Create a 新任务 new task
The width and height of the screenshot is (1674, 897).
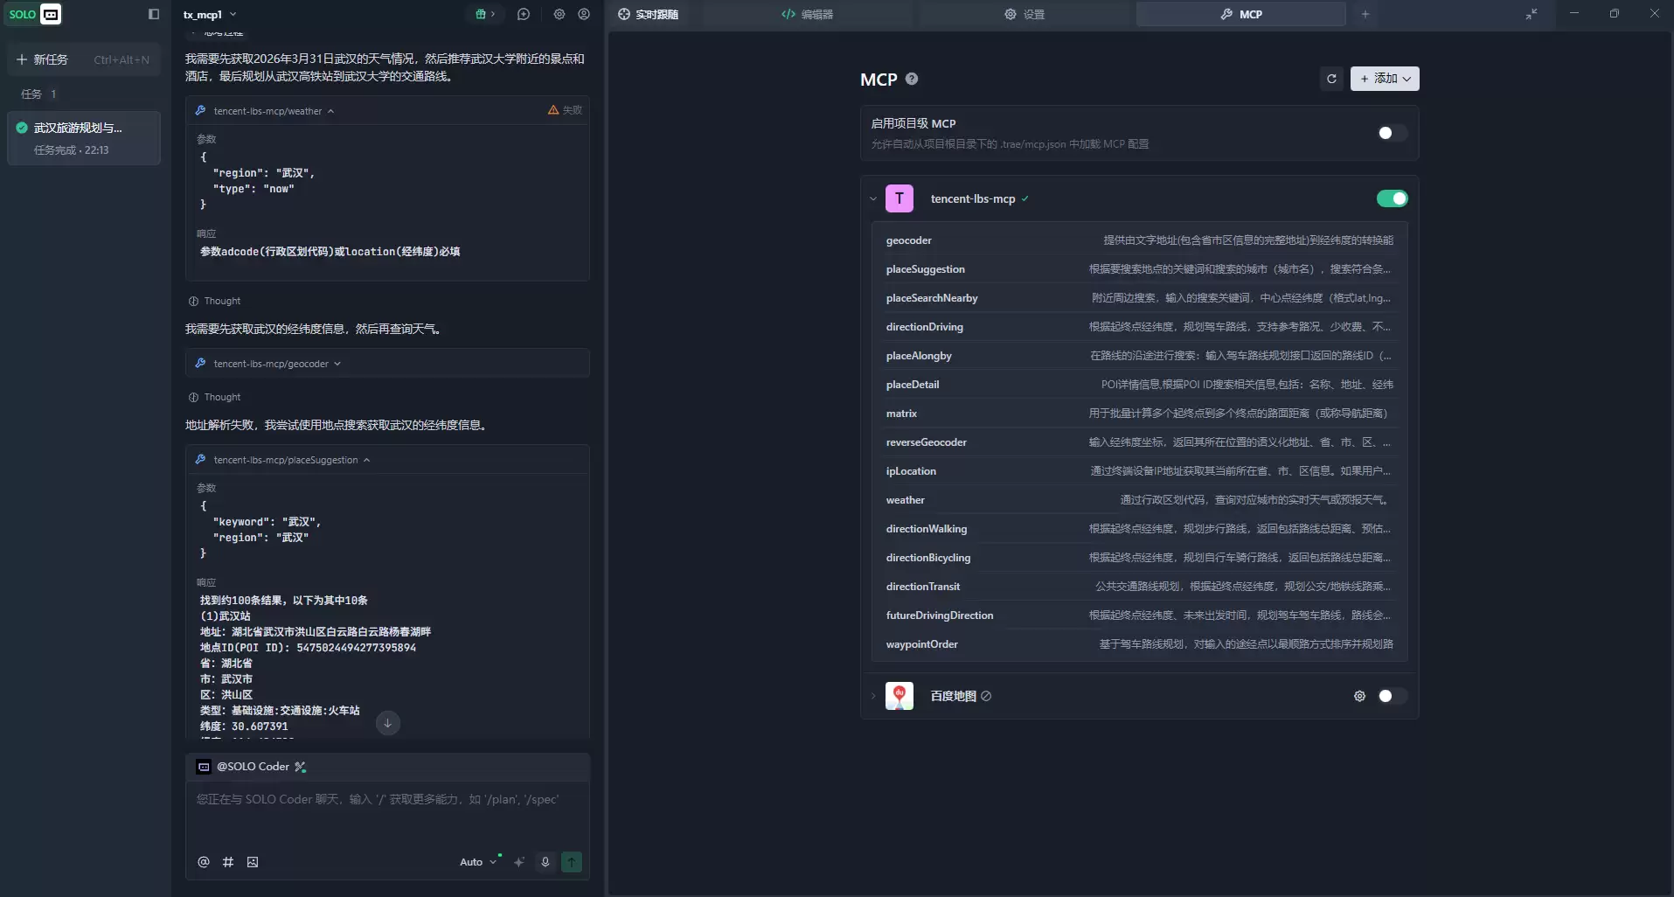[83, 59]
